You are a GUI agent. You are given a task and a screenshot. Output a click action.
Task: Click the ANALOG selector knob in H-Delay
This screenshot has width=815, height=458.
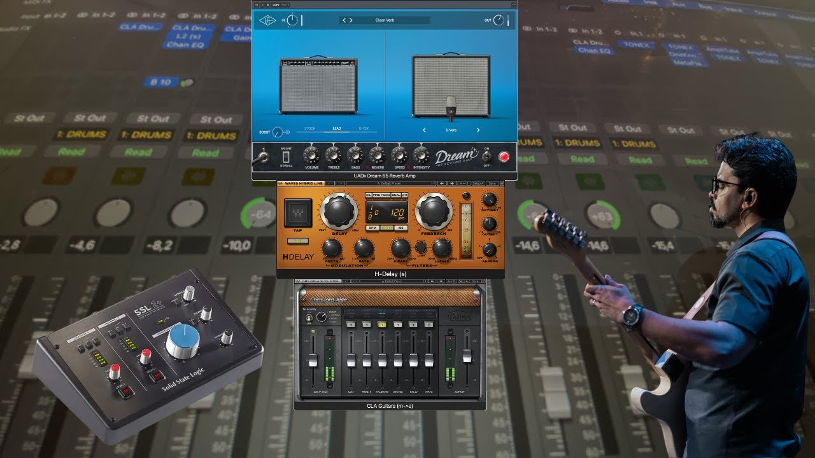[490, 250]
